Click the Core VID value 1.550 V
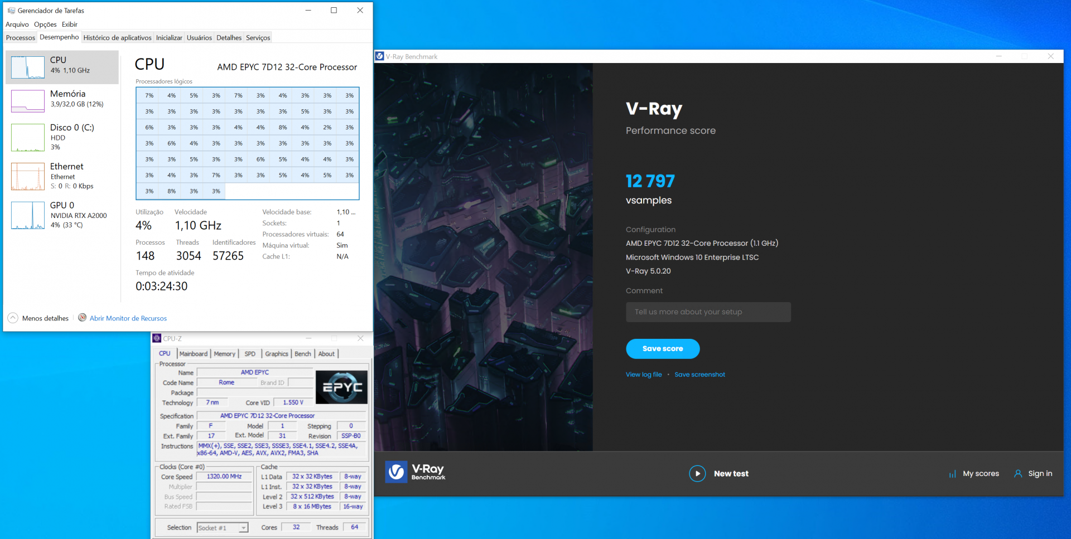The width and height of the screenshot is (1071, 539). pyautogui.click(x=293, y=402)
